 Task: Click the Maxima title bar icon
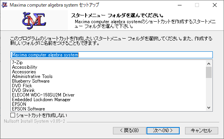click(4, 5)
